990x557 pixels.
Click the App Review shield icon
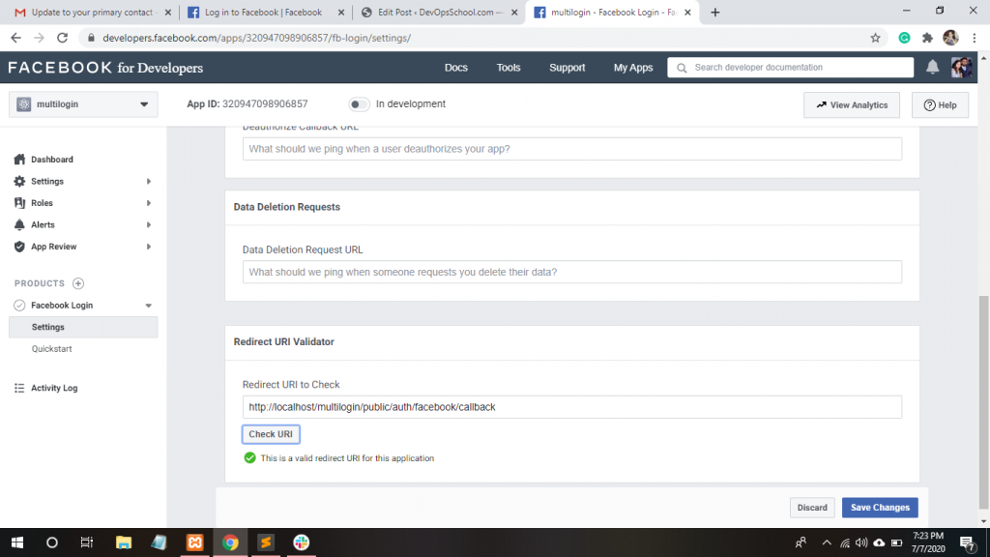click(19, 247)
